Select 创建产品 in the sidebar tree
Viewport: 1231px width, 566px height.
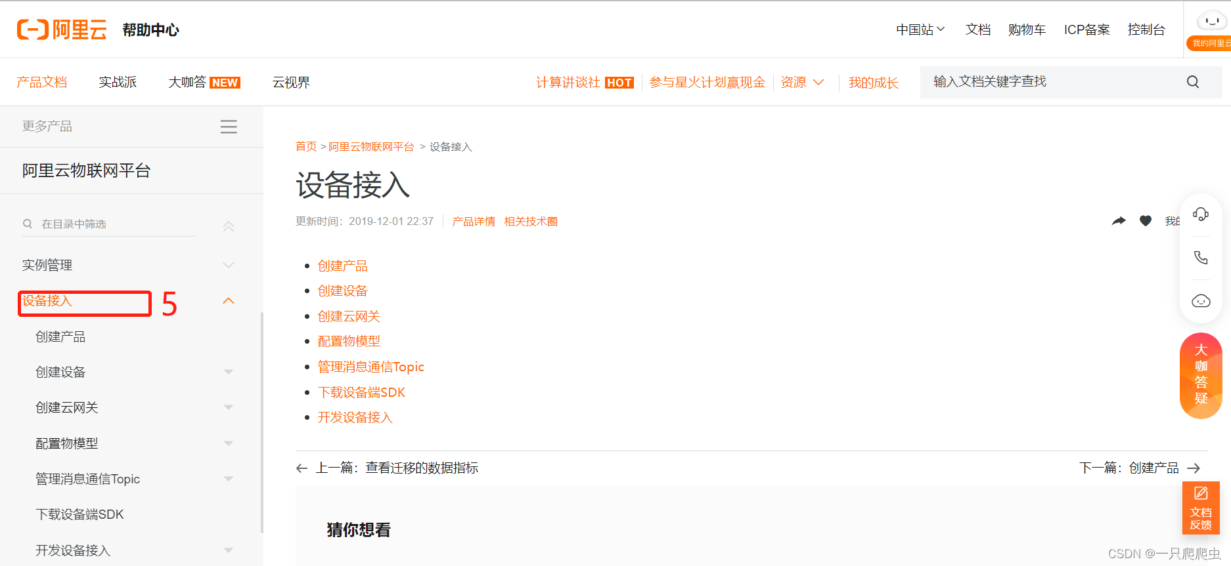(x=60, y=336)
